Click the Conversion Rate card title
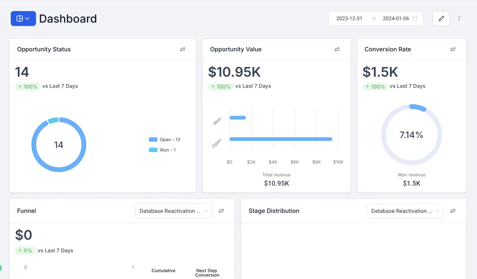477x279 pixels. pyautogui.click(x=388, y=49)
